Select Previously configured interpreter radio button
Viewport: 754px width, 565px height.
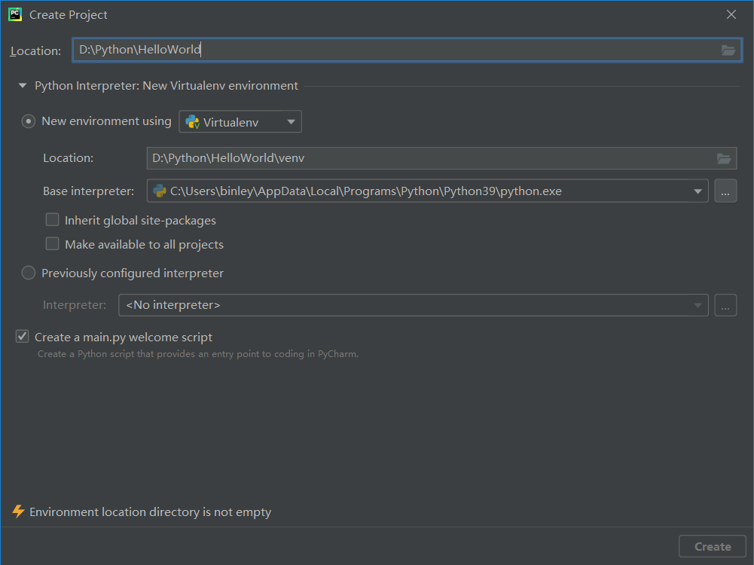tap(29, 273)
